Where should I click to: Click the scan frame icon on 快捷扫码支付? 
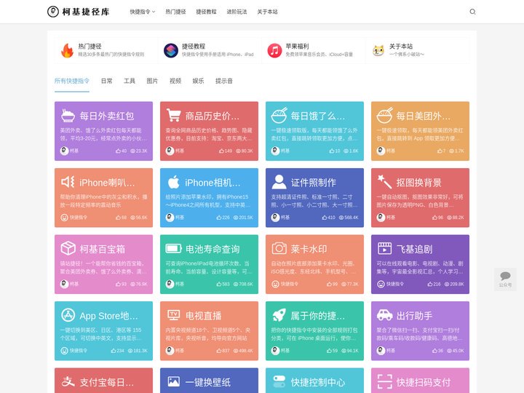(384, 381)
